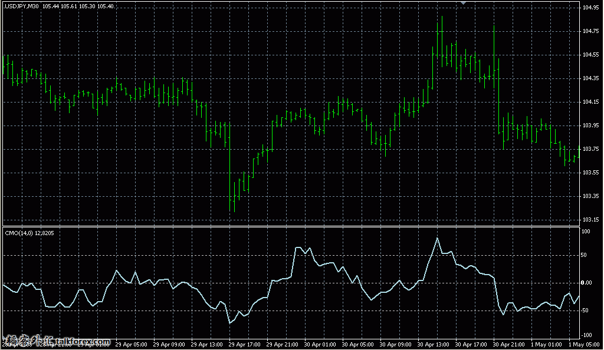604x350 pixels.
Task: Click the 103.15 price axis label
Action: tap(590, 220)
